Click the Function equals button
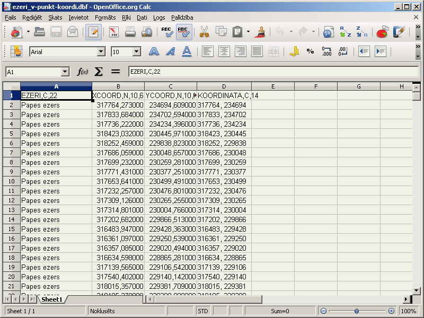424x318 pixels. point(116,72)
